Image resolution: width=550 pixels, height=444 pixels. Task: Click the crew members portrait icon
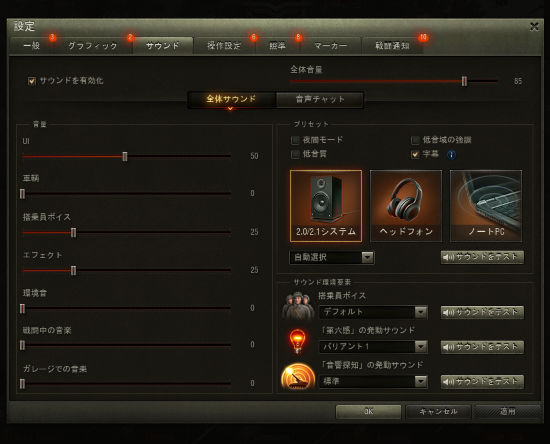298,306
